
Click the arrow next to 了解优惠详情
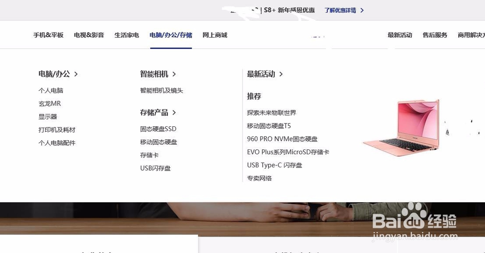pos(362,10)
